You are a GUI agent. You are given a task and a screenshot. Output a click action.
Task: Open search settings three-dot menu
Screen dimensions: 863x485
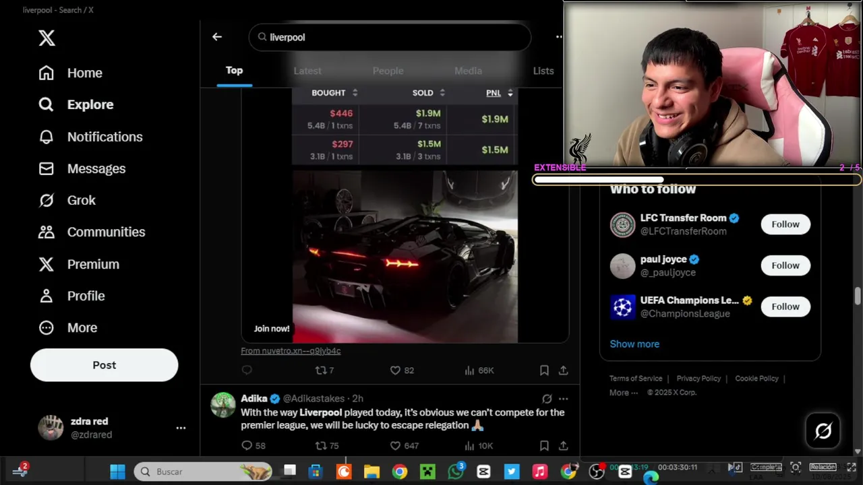click(559, 37)
